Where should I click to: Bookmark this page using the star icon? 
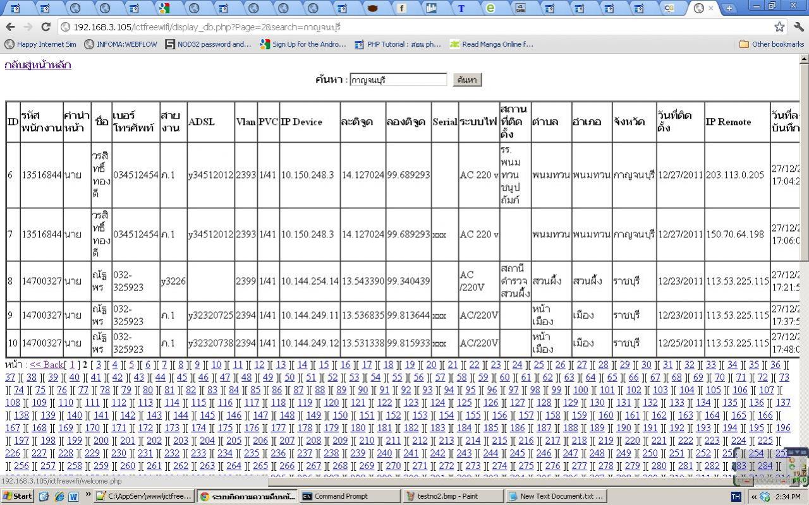(x=779, y=28)
